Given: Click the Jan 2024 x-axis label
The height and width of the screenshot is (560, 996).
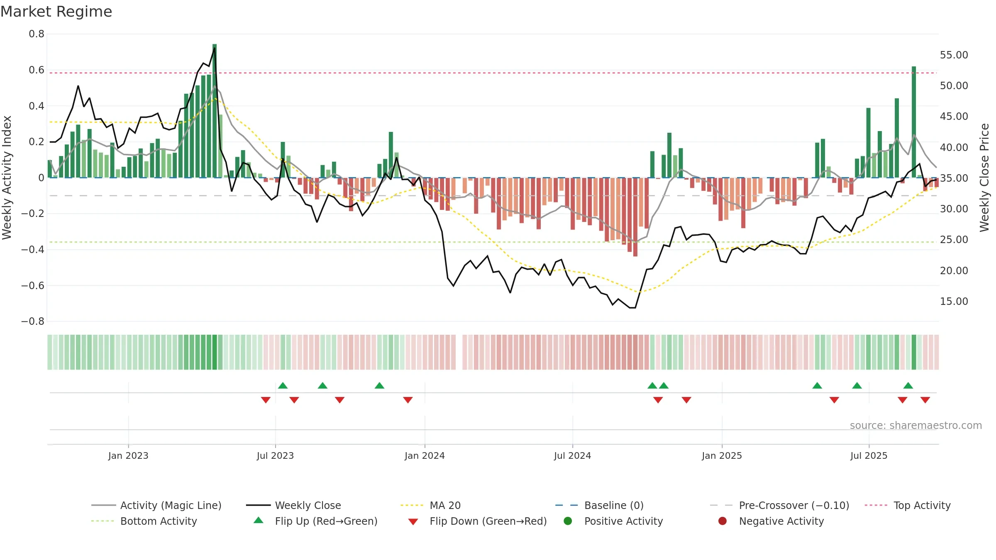Looking at the screenshot, I should coord(425,455).
